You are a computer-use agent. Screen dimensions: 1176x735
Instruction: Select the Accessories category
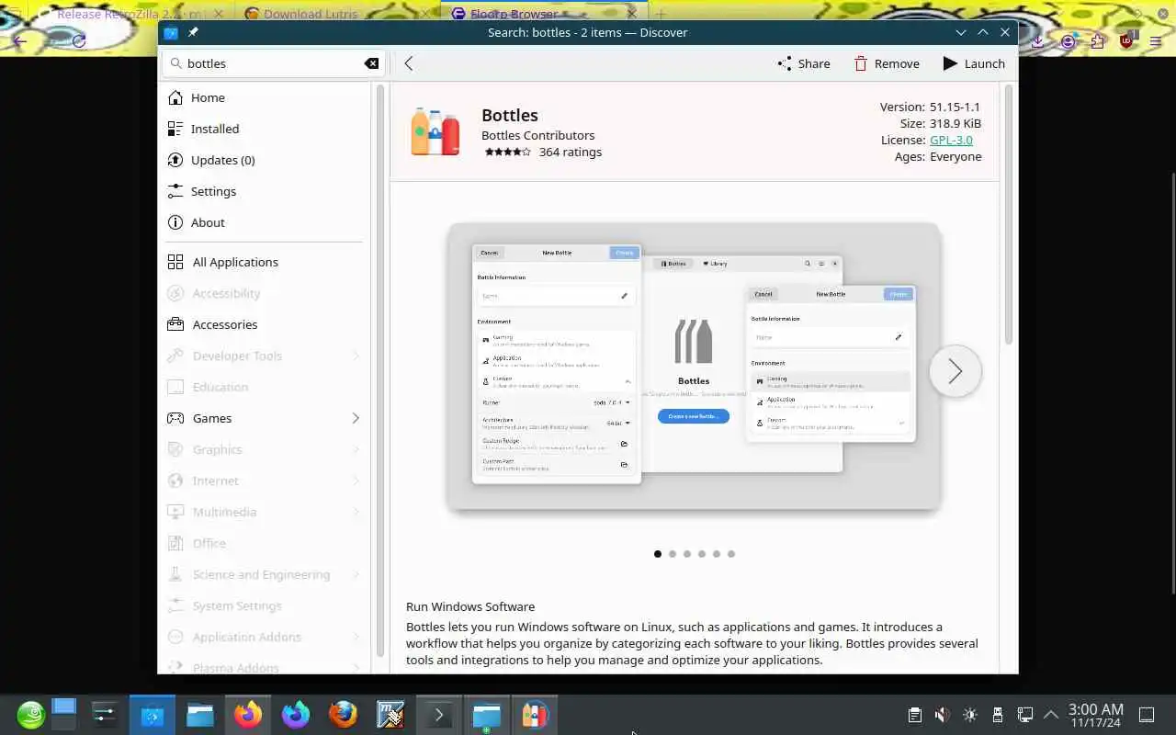[x=265, y=324]
